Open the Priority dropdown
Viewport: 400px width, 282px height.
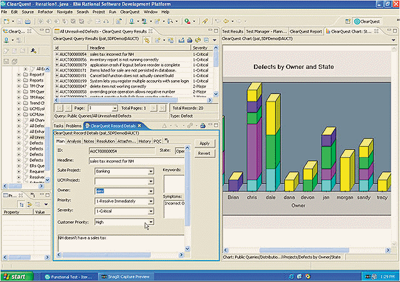[x=150, y=201]
